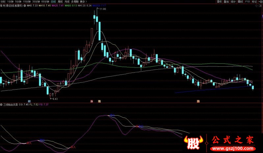Click the event marker at right timeline
This screenshot has height=153, width=263.
pos(198,101)
